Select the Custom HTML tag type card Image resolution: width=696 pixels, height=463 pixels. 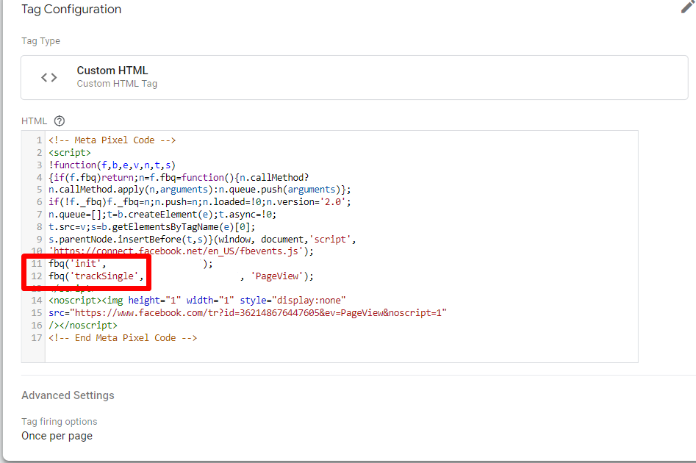coord(354,78)
